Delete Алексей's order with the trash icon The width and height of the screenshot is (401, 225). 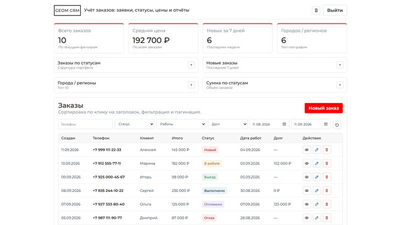(x=327, y=149)
